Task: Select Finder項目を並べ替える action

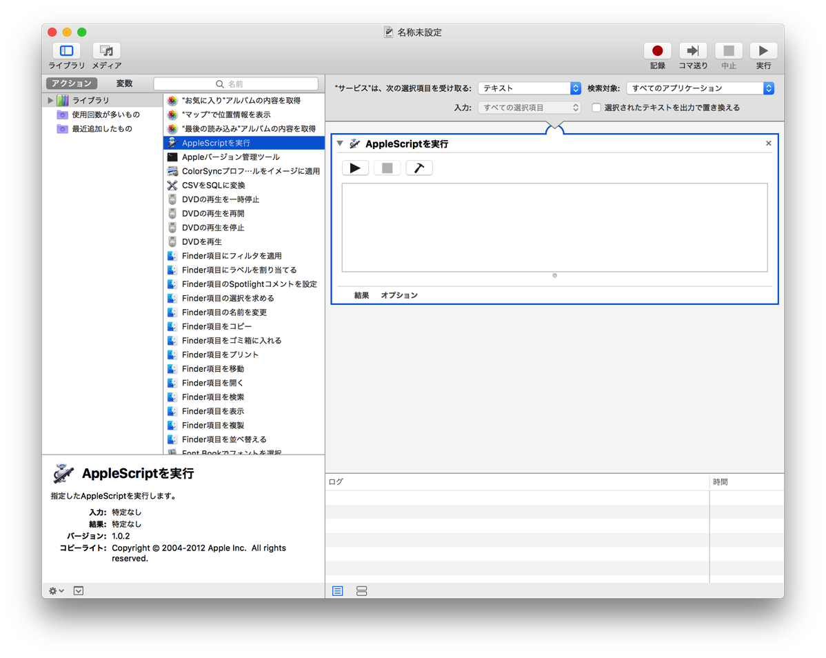Action: click(x=244, y=439)
